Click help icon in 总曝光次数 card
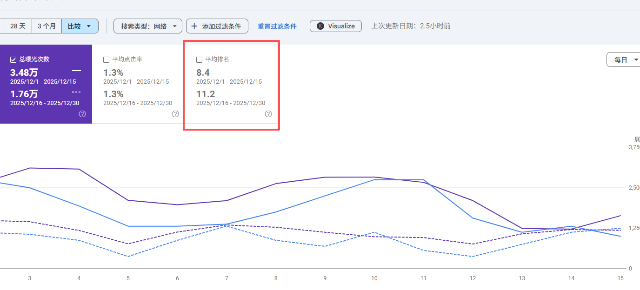This screenshot has height=290, width=640. [82, 114]
